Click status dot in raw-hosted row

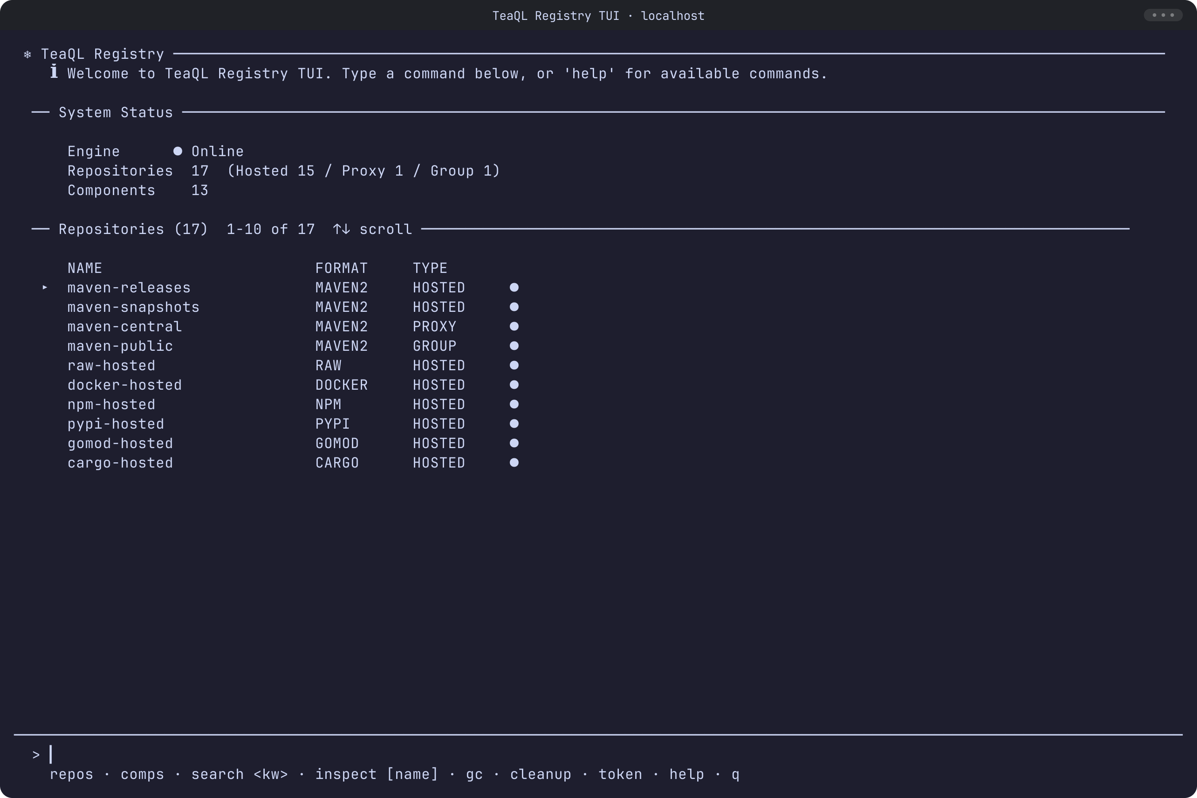[514, 365]
